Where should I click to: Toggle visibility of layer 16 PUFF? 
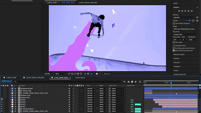(x=2, y=102)
